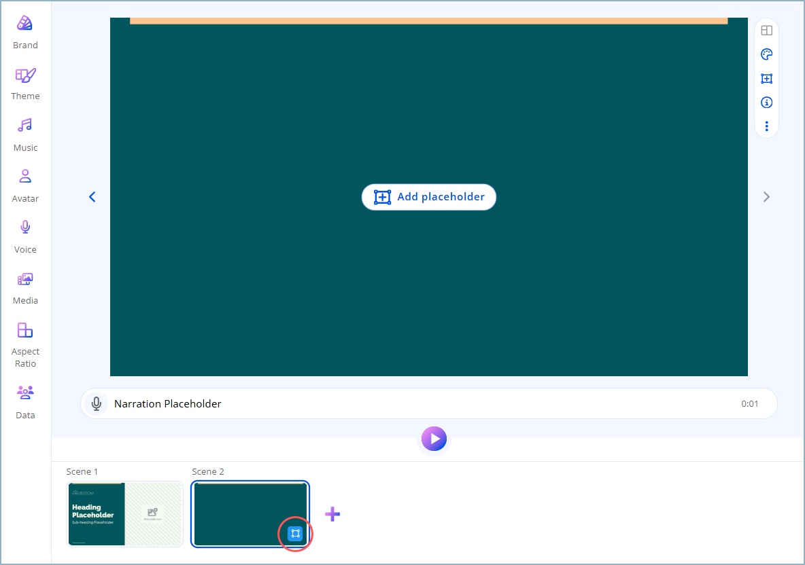This screenshot has width=805, height=565.
Task: Collapse the scene view with the left chevron
Action: pos(92,197)
